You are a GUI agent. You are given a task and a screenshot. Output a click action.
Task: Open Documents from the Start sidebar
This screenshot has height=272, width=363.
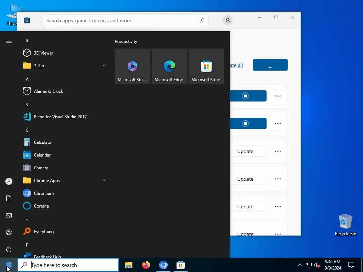pos(9,198)
